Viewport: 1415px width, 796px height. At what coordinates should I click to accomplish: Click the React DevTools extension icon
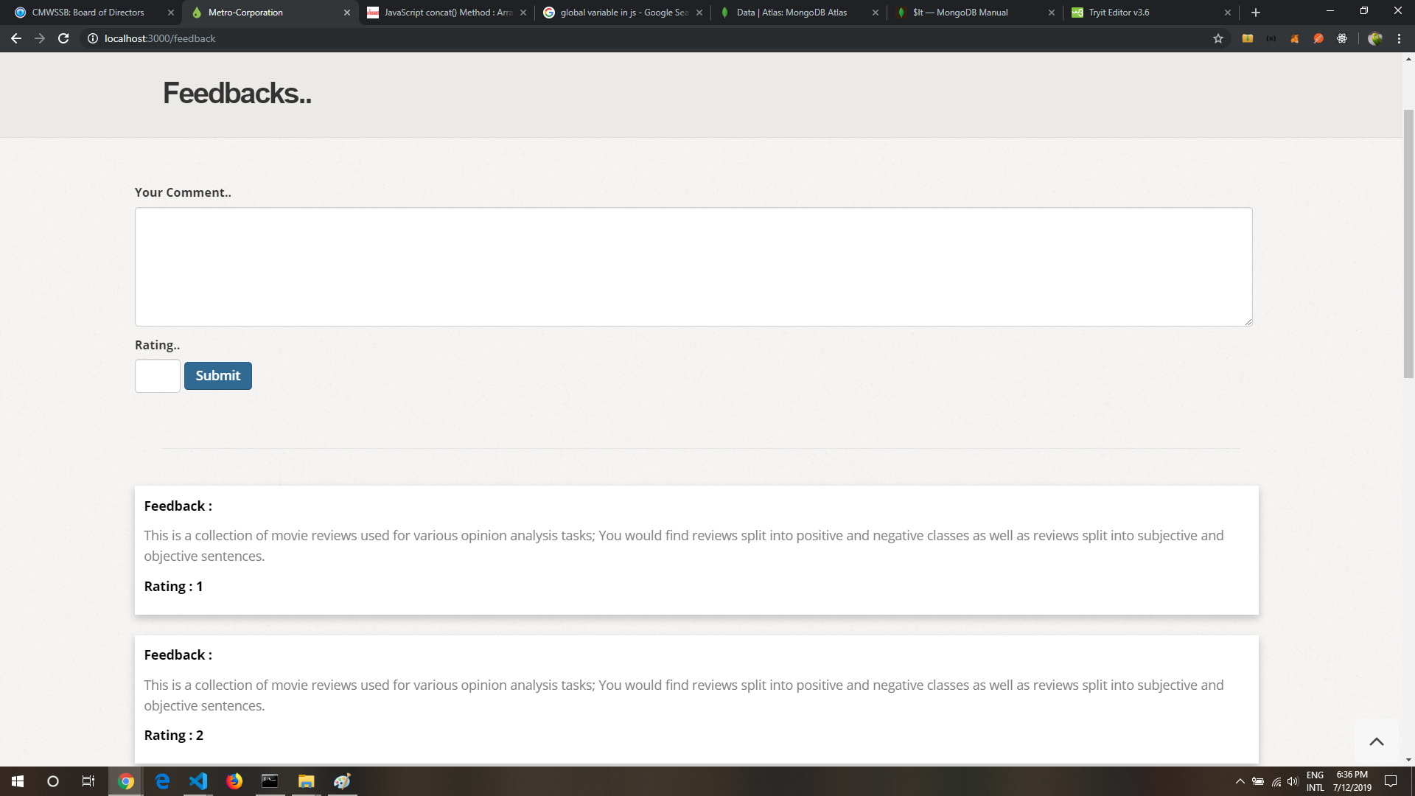[x=1342, y=38]
